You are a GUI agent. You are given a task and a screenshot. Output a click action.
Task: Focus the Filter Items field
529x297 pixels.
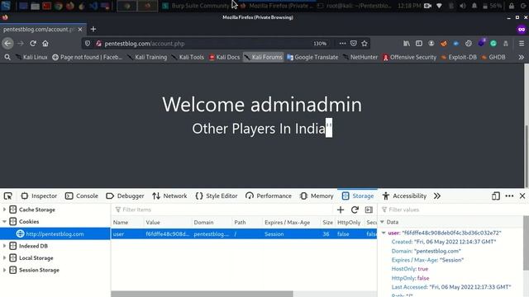click(222, 210)
